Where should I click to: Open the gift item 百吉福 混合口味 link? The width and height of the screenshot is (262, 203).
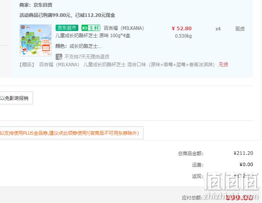pyautogui.click(x=127, y=65)
